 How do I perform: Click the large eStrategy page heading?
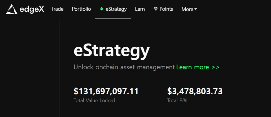[112, 51]
